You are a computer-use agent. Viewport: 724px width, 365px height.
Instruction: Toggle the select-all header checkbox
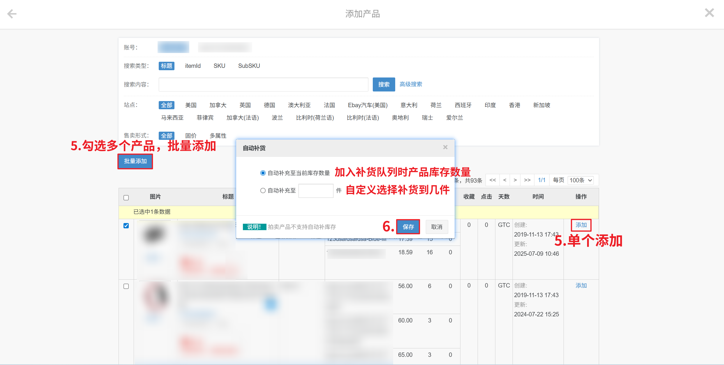point(126,198)
